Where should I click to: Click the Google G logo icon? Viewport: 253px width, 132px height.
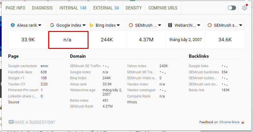click(x=52, y=25)
